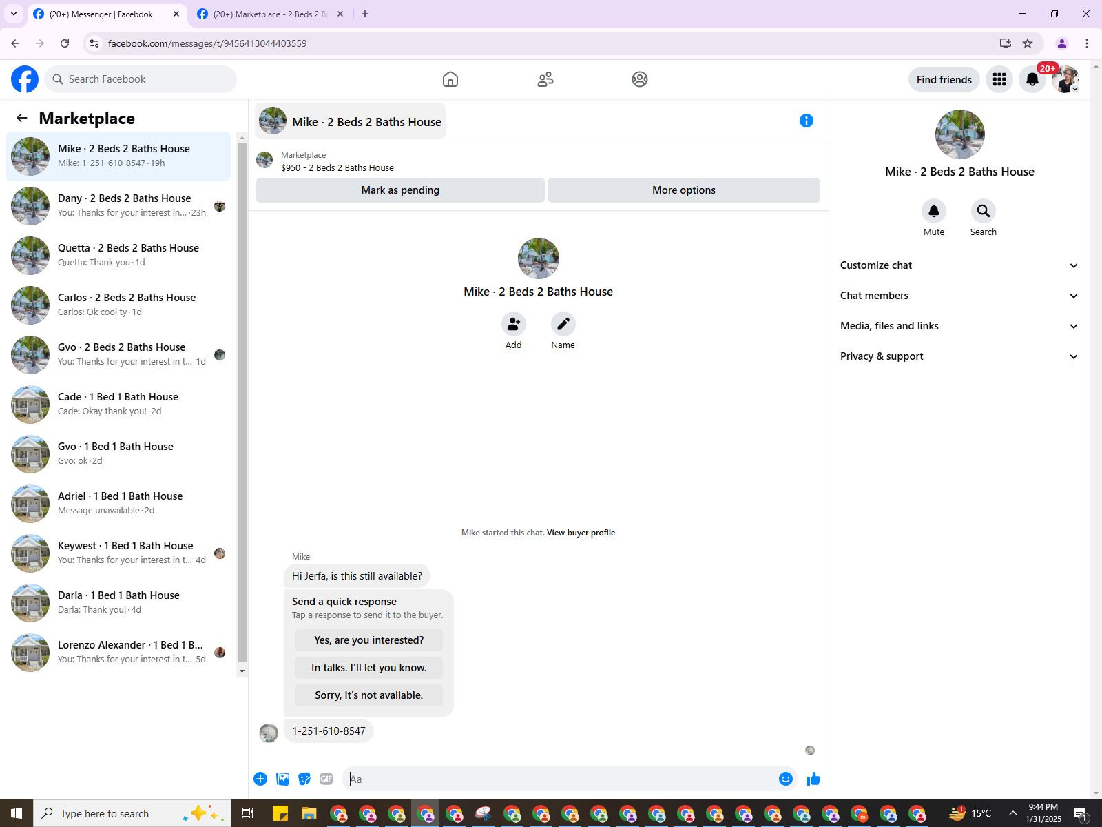The height and width of the screenshot is (827, 1102).
Task: Open Dany's 2 Beds 2 Baths conversation
Action: [118, 206]
